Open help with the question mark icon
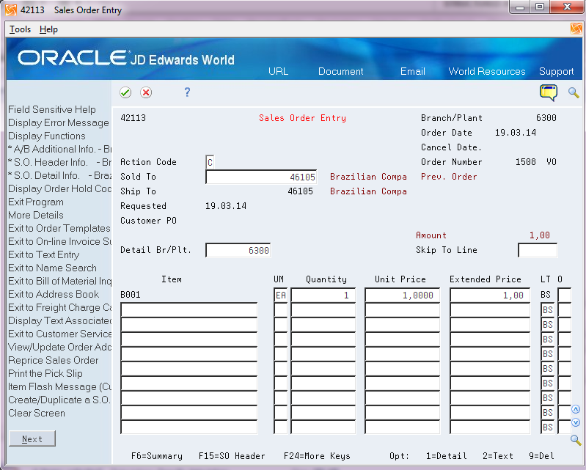 click(x=187, y=92)
